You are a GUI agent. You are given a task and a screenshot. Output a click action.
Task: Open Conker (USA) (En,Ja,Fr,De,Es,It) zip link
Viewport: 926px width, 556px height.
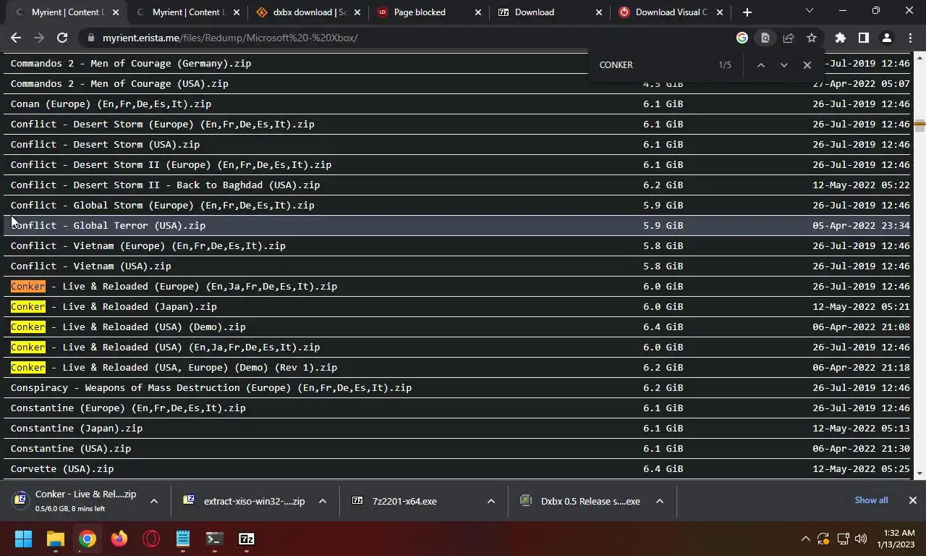pyautogui.click(x=165, y=347)
